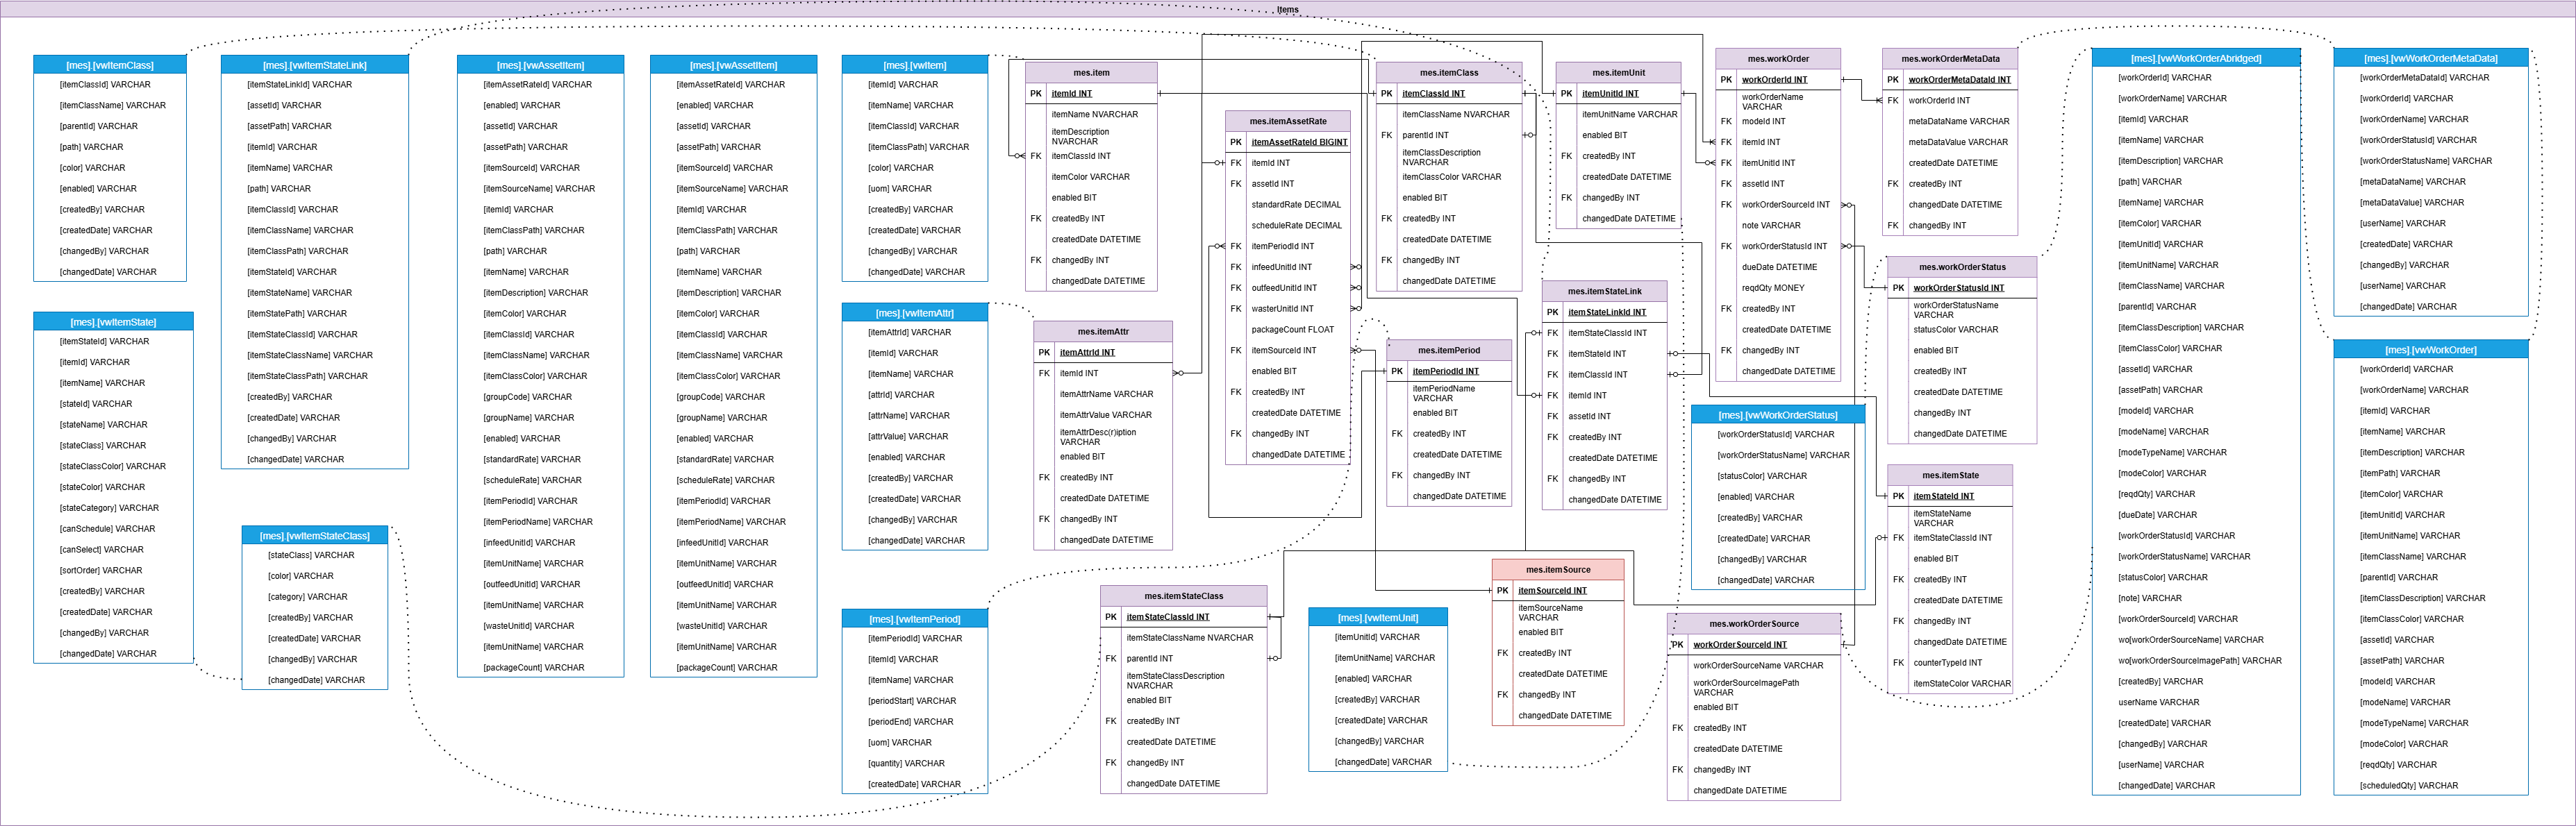Select the mes.workOrder table header
This screenshot has width=2576, height=826.
[1778, 59]
